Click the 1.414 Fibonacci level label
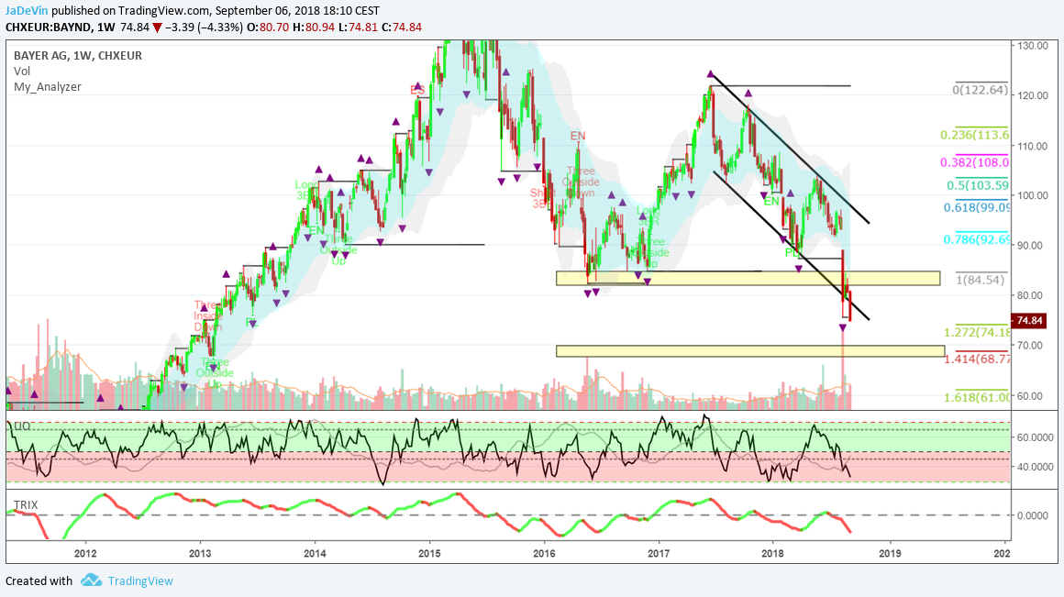 (x=977, y=359)
